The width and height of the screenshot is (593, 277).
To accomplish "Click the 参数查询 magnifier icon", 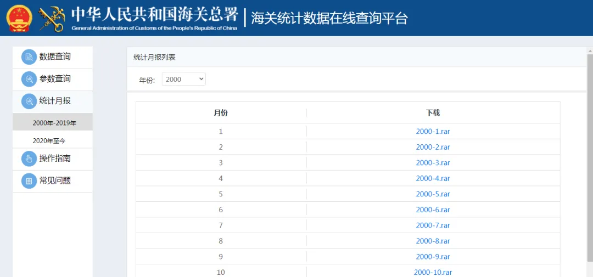I will pos(29,80).
